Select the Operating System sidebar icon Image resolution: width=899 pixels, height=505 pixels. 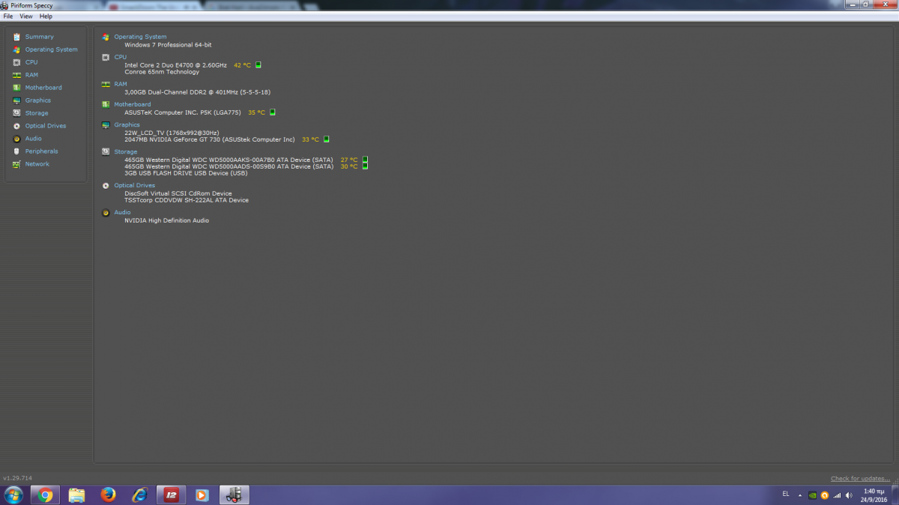tap(16, 49)
